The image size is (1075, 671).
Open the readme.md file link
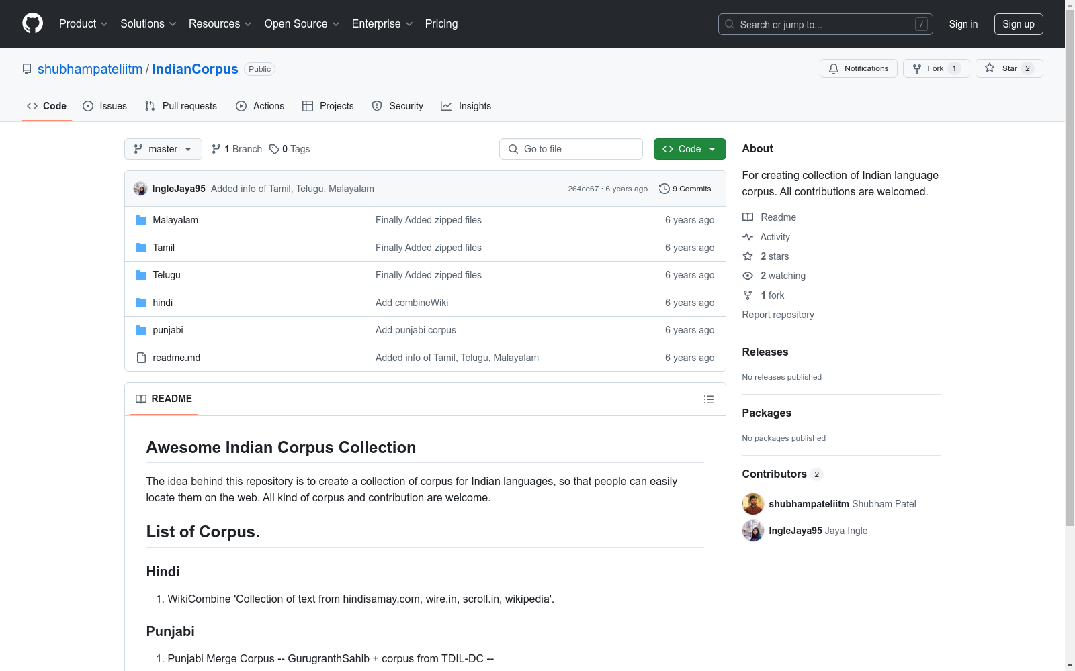click(x=177, y=358)
